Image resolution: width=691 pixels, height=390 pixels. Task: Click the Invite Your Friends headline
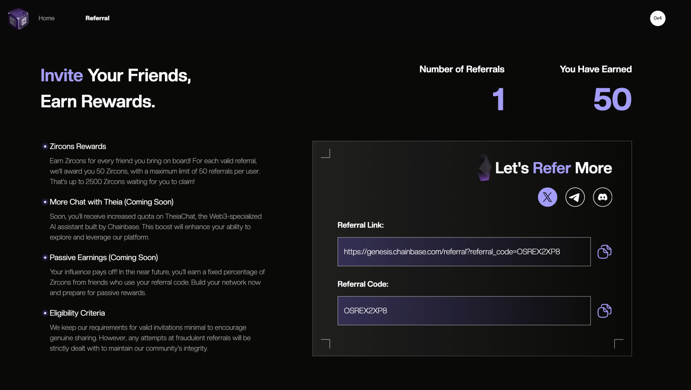click(116, 75)
